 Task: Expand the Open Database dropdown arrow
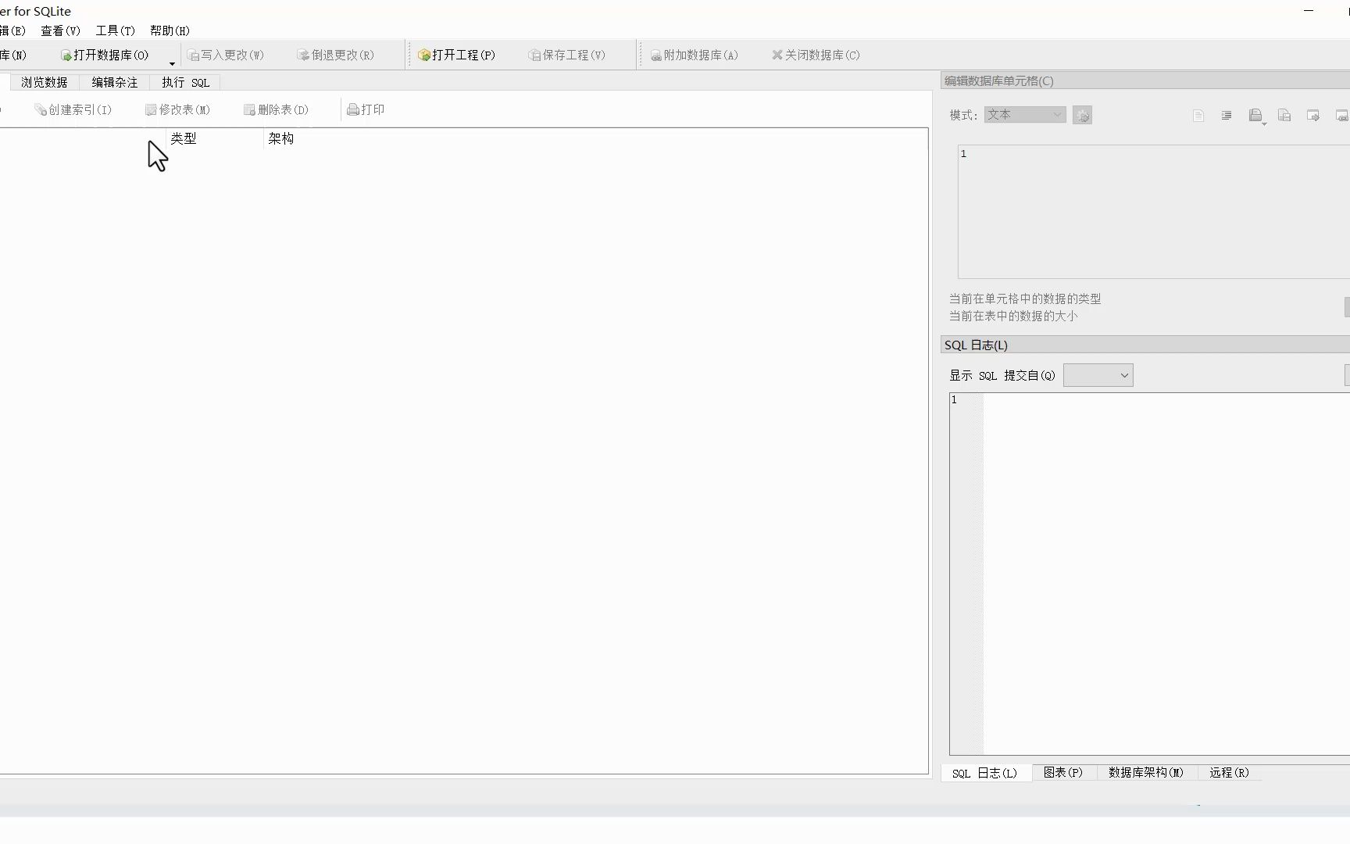pyautogui.click(x=172, y=63)
